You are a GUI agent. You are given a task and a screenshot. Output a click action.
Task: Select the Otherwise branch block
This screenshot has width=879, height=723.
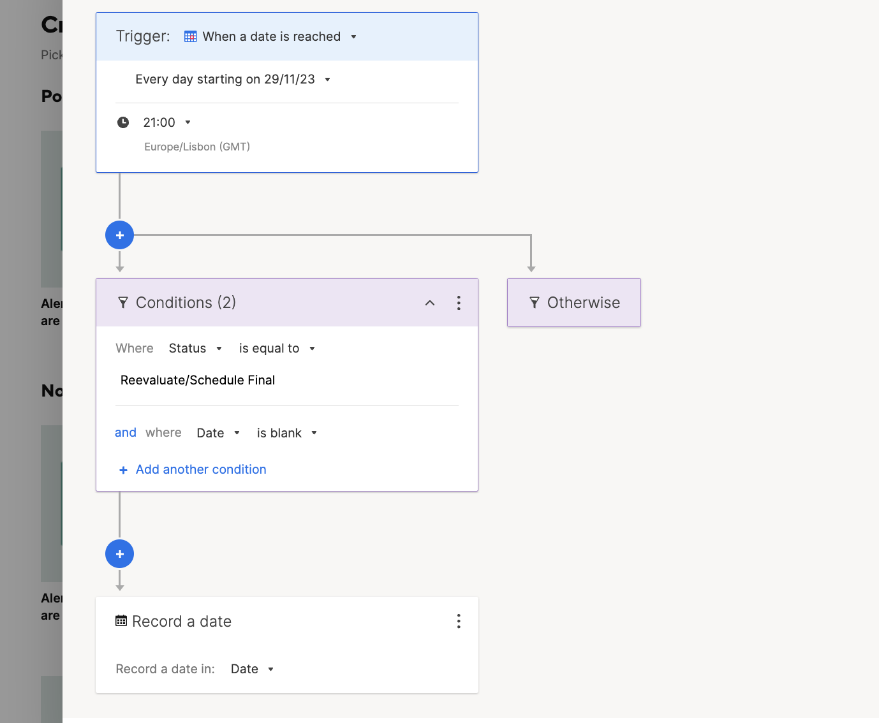point(574,303)
